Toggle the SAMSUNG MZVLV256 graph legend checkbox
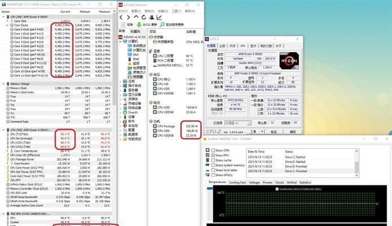This screenshot has width=392, height=226. [x=277, y=189]
